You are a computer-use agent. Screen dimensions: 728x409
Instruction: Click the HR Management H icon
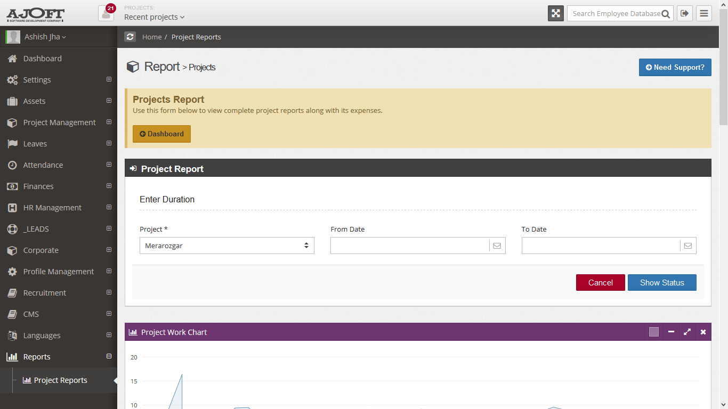12,208
